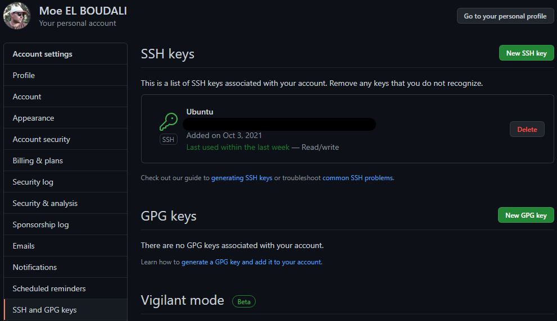Open Profile settings in sidebar
Viewport: 557px width, 321px height.
pos(24,75)
